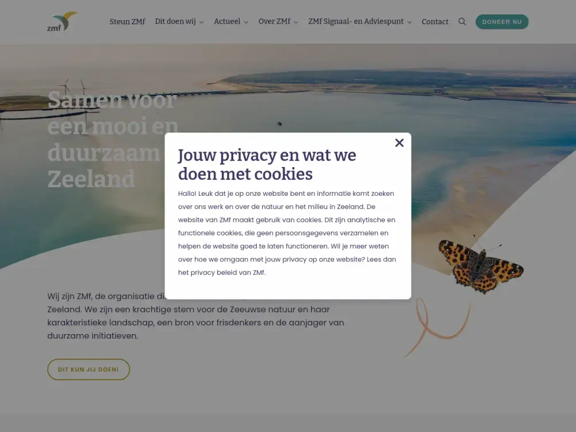This screenshot has width=576, height=432.
Task: Expand the Actueel dropdown arrow
Action: click(x=246, y=22)
